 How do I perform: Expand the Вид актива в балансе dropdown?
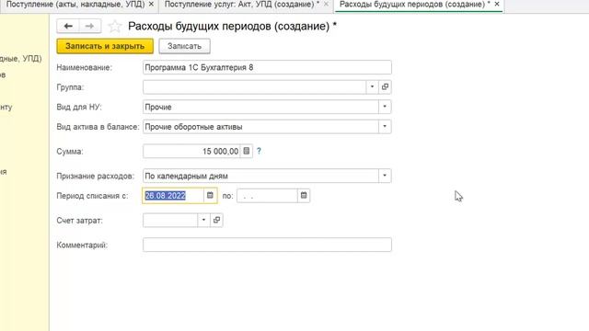point(385,127)
